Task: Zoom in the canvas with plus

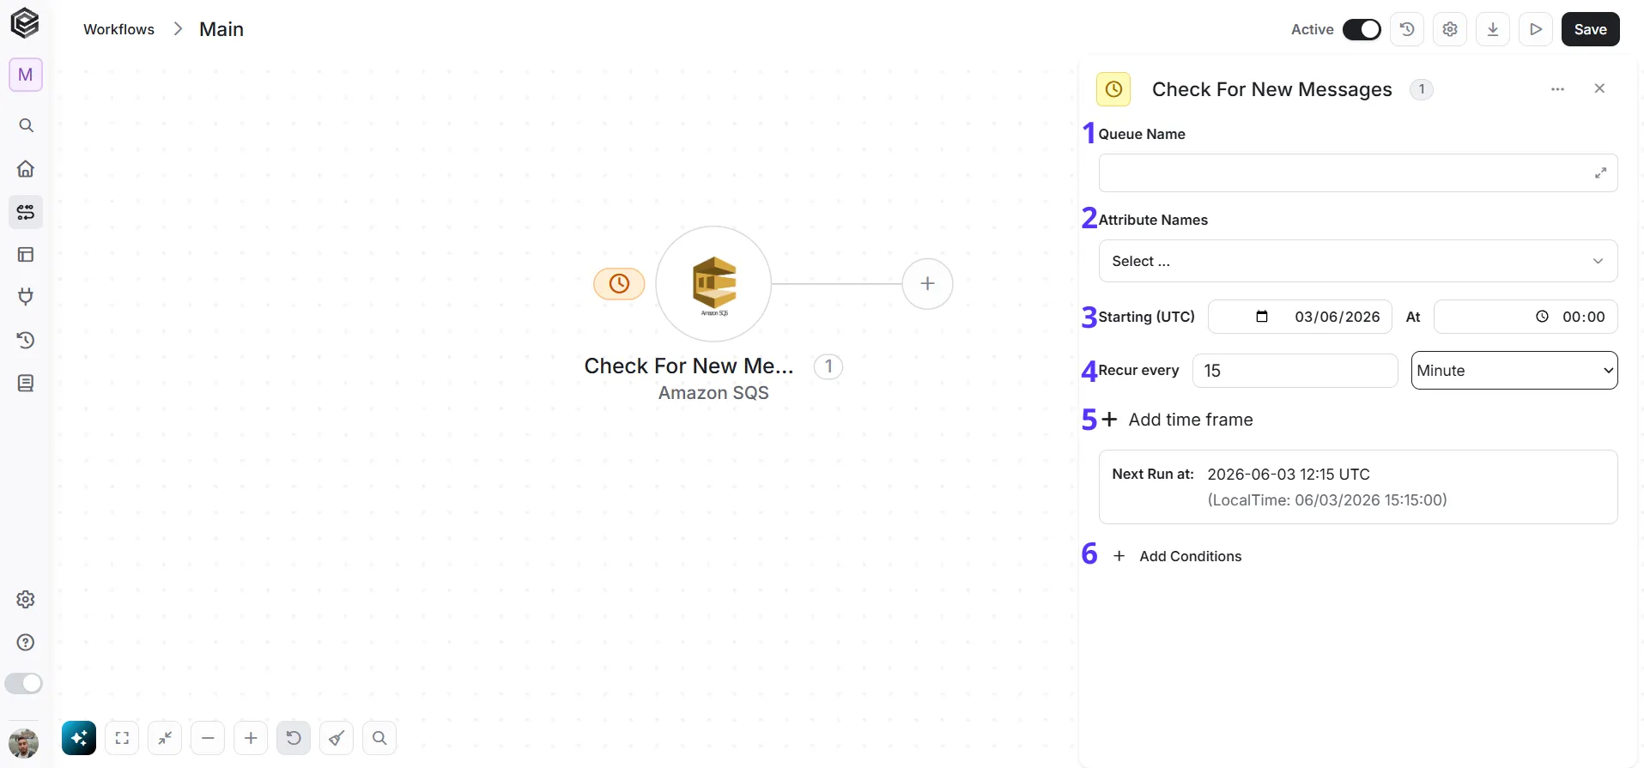Action: 251,738
